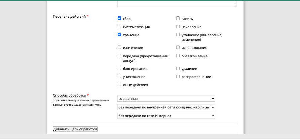
Task: Uncheck the хранение checkbox
Action: 119,35
